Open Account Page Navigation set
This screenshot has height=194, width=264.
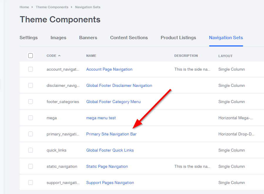pos(109,69)
